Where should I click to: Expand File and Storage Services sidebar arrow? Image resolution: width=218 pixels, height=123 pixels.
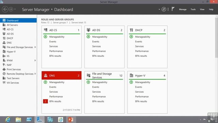pyautogui.click(x=35, y=47)
